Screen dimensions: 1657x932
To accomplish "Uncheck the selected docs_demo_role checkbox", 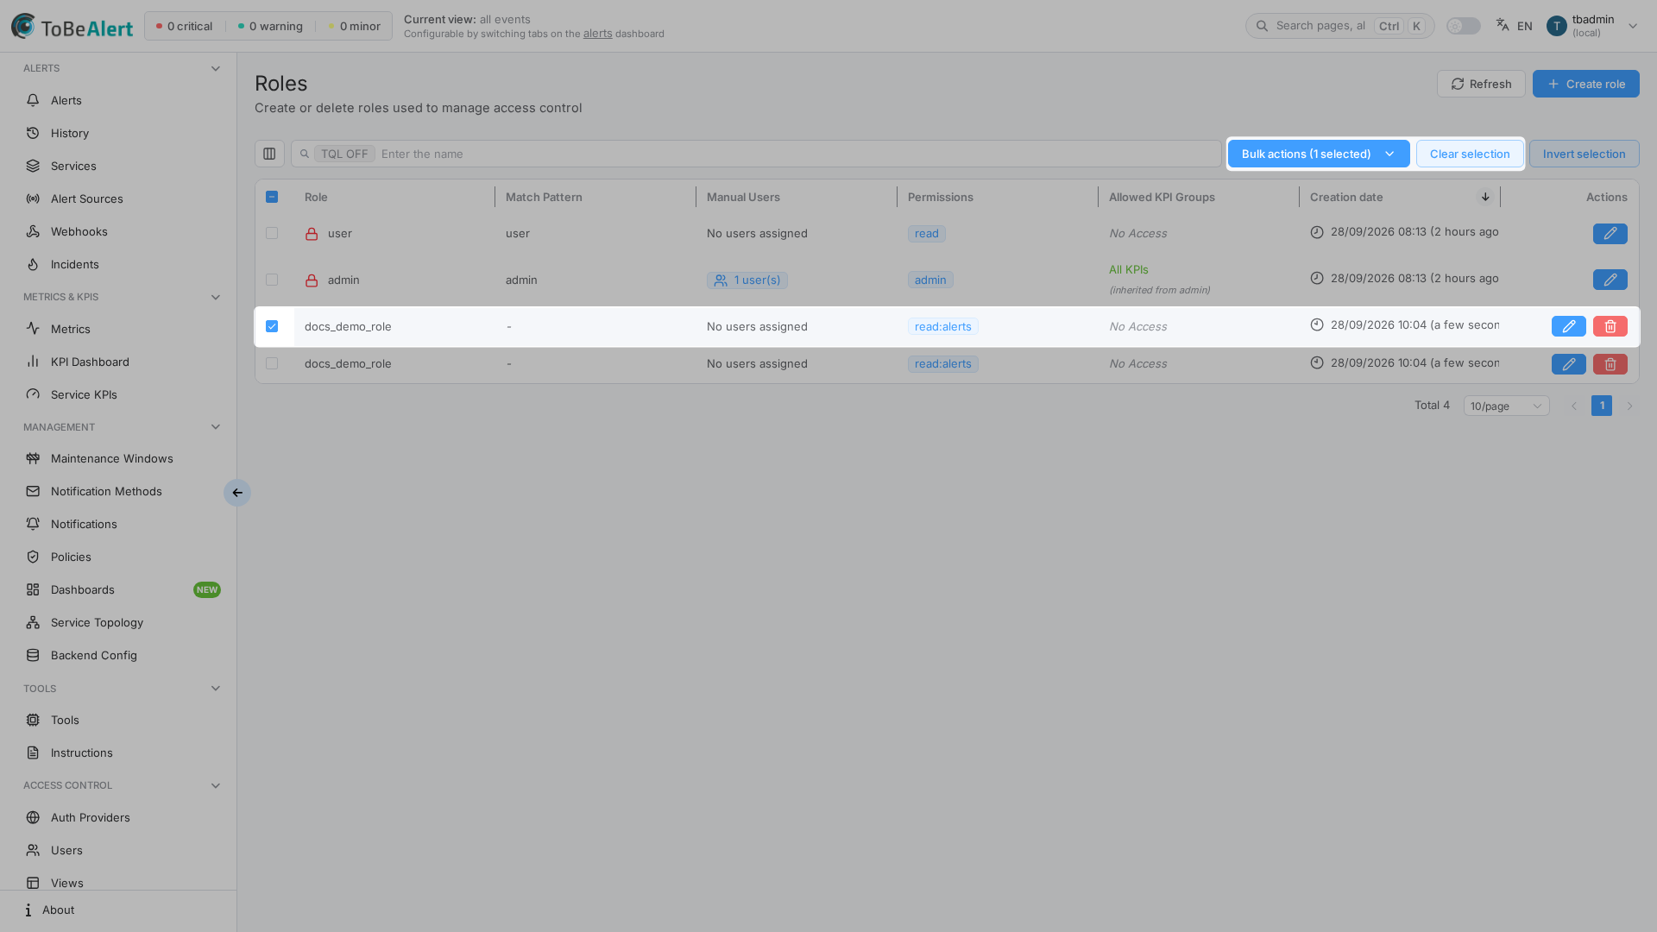I will tap(272, 326).
